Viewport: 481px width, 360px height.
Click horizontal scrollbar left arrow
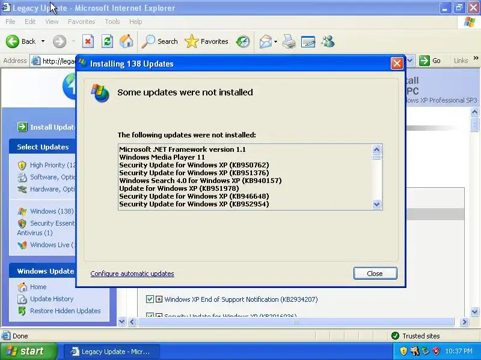132,322
